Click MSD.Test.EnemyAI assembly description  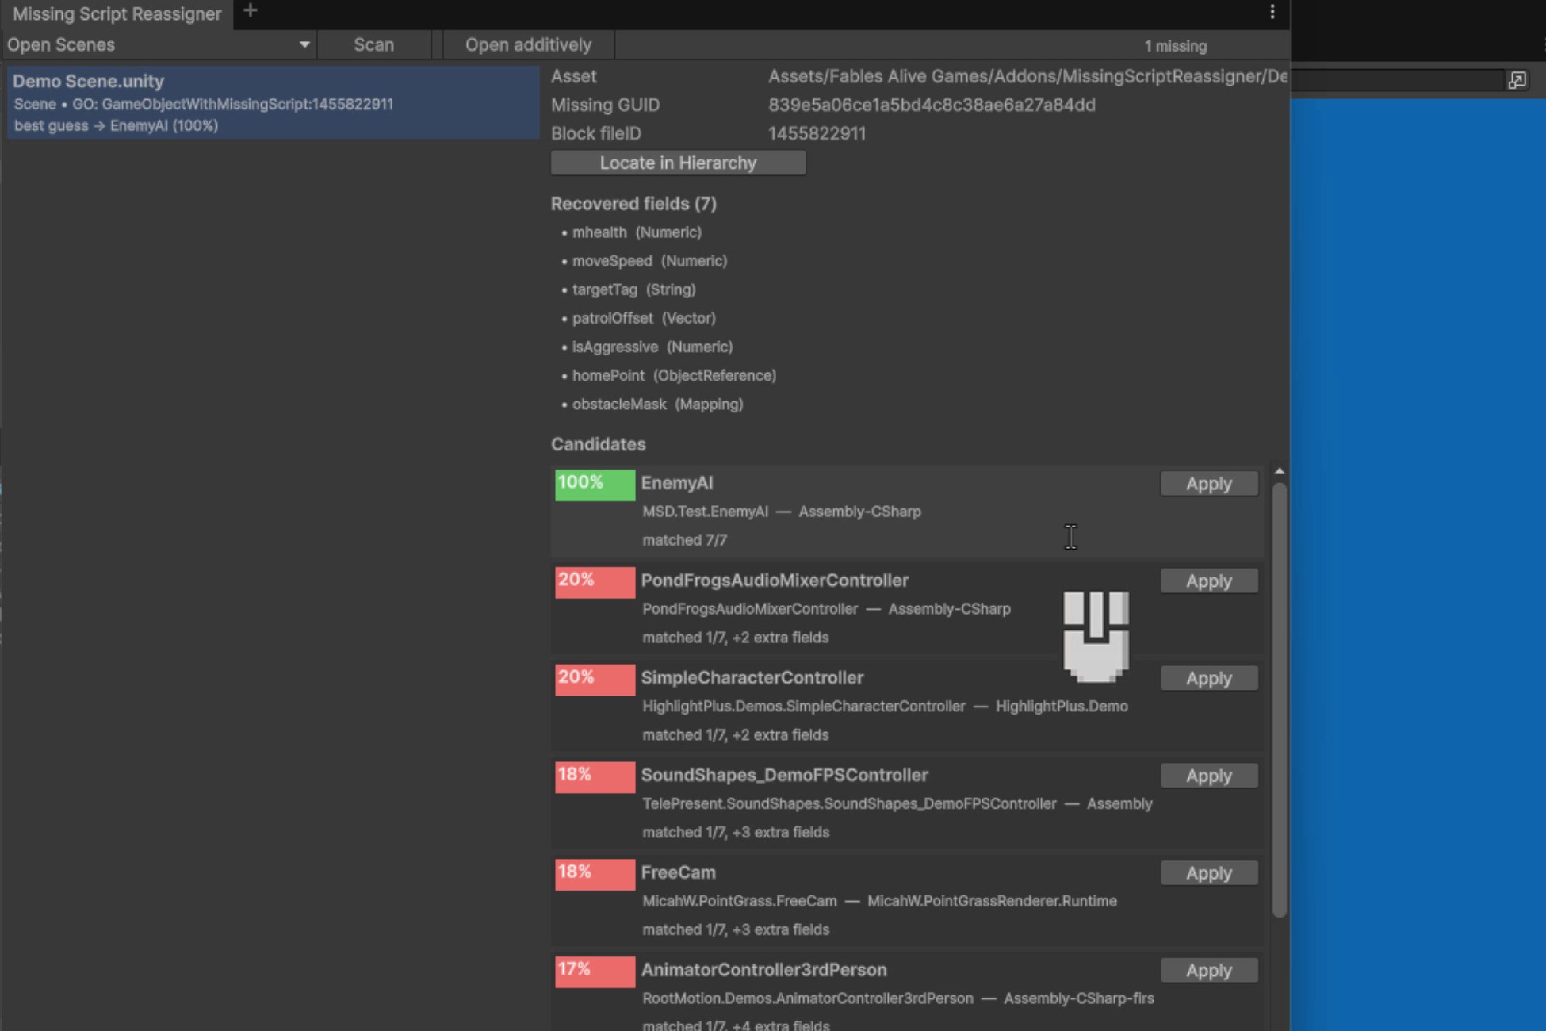[x=782, y=512]
